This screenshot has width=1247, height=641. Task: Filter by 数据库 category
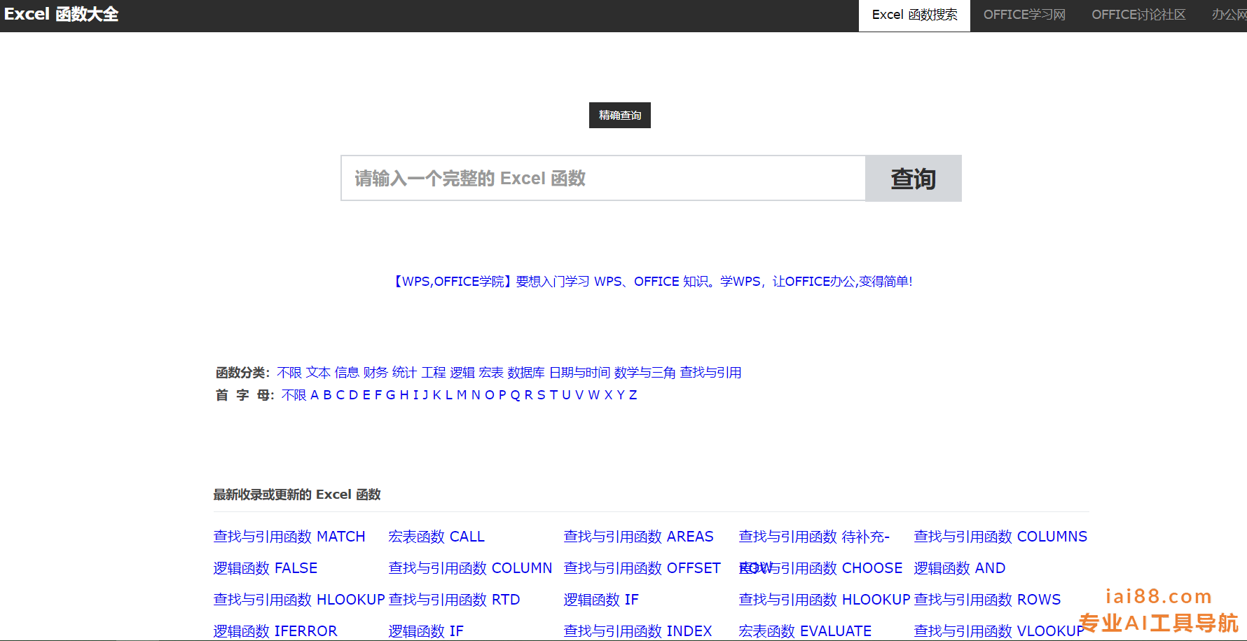tap(526, 373)
